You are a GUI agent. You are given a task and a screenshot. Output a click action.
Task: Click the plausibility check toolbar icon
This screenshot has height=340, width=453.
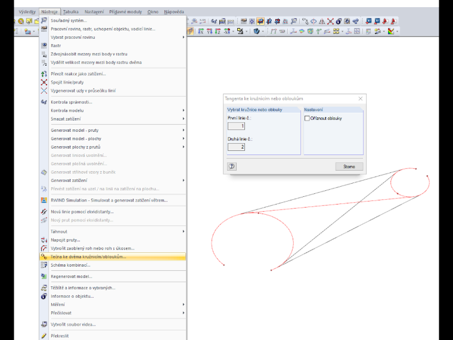point(214,21)
